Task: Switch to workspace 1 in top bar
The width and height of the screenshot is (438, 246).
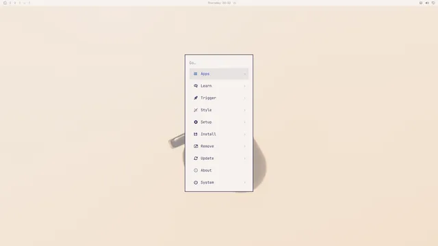Action: pos(10,3)
